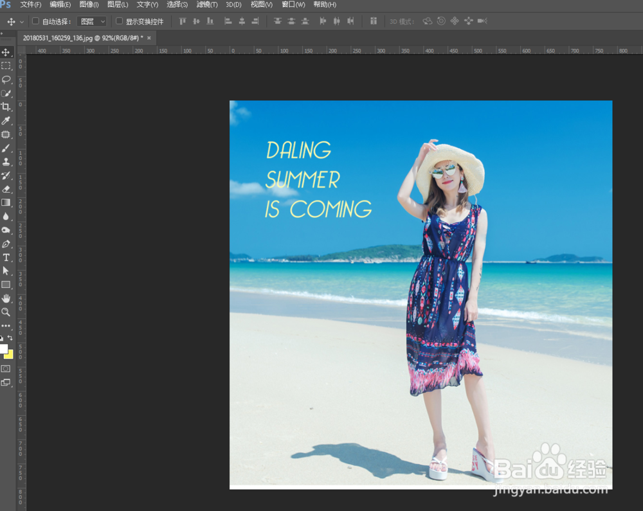643x511 pixels.
Task: Select the History Brush tool
Action: [x=6, y=175]
